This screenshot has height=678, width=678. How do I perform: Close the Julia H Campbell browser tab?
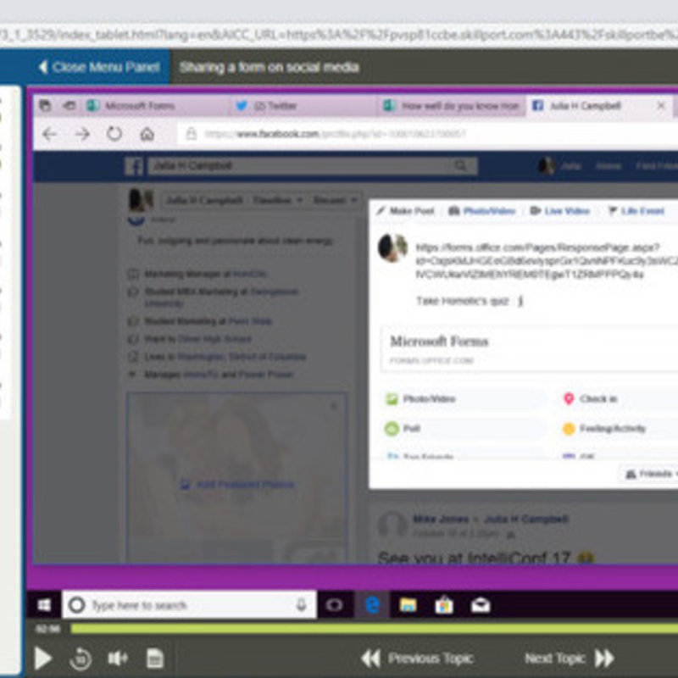coord(661,105)
